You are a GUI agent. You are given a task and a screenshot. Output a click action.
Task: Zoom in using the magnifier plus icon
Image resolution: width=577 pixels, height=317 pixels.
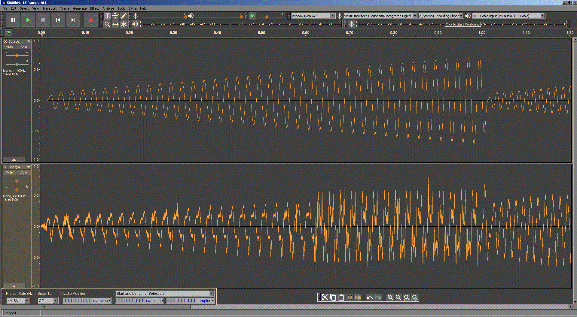click(x=390, y=297)
